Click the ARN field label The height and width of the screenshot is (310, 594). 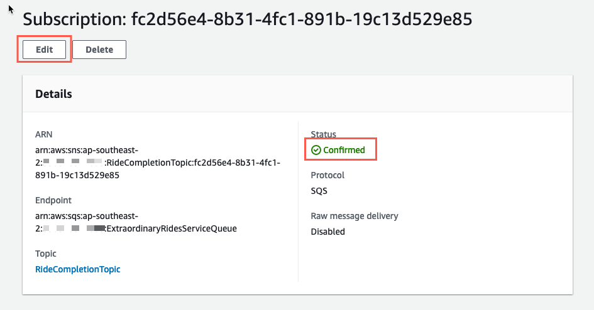point(43,134)
